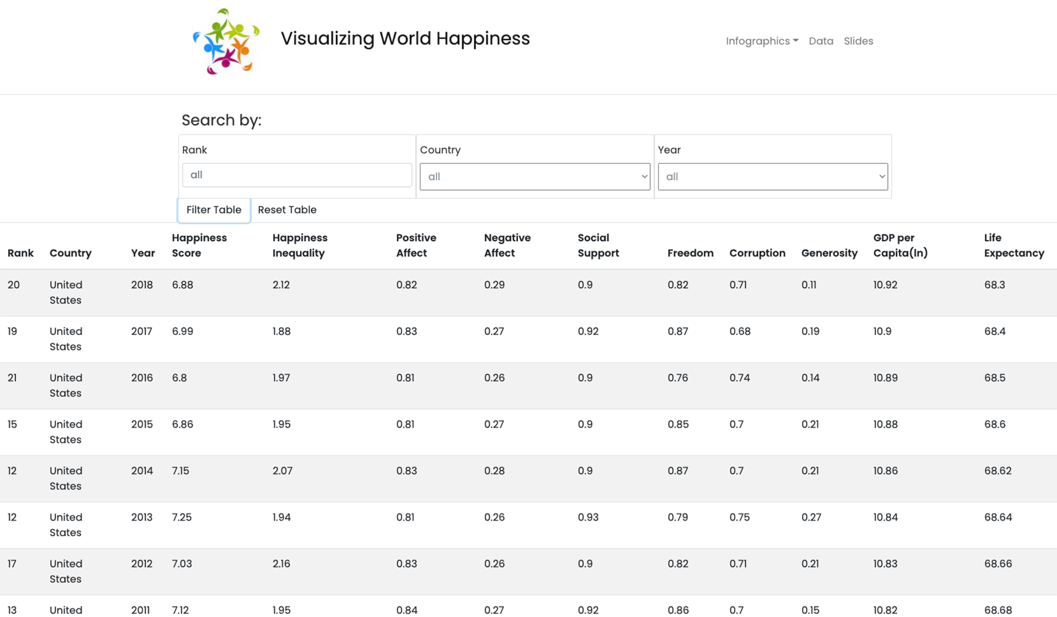Screen dimensions: 1057x617
Task: Click the Positive Affect column header
Action: 416,246
